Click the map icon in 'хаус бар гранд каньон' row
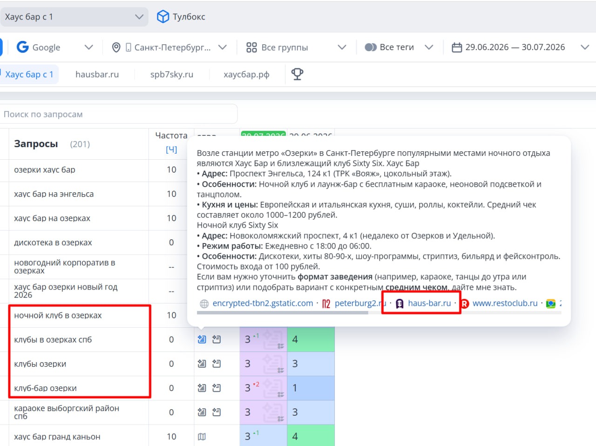The width and height of the screenshot is (596, 446). click(x=202, y=437)
